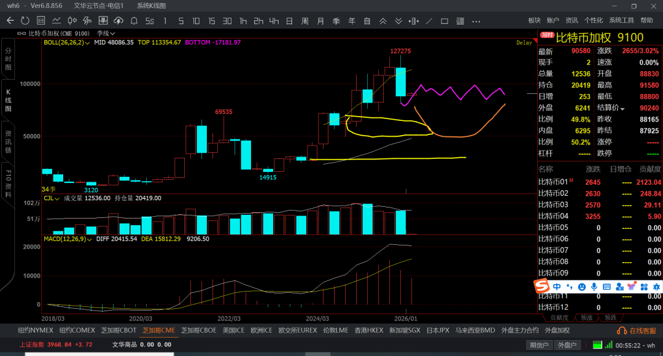Click the horizontal zoom candle icon
This screenshot has width=663, height=356.
[x=414, y=21]
